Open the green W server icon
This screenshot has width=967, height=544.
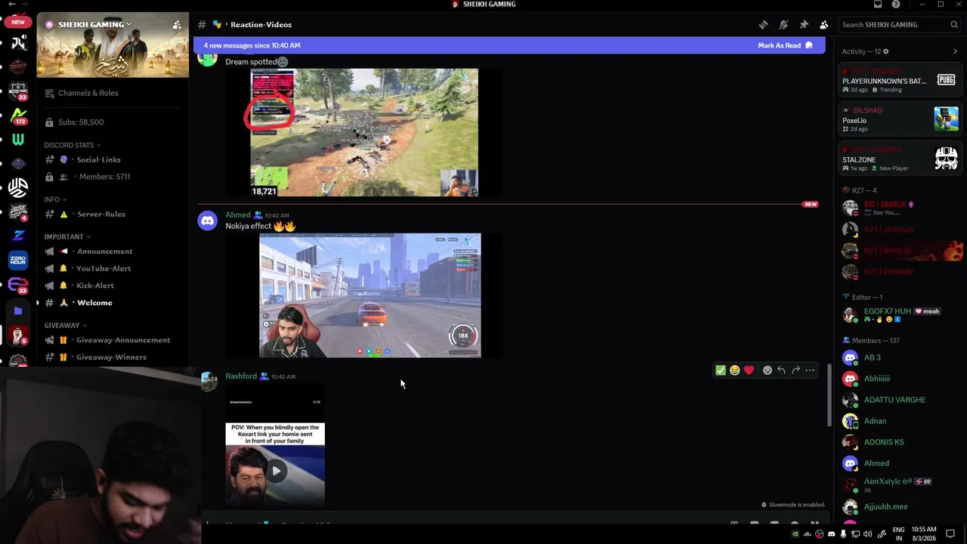(x=18, y=140)
